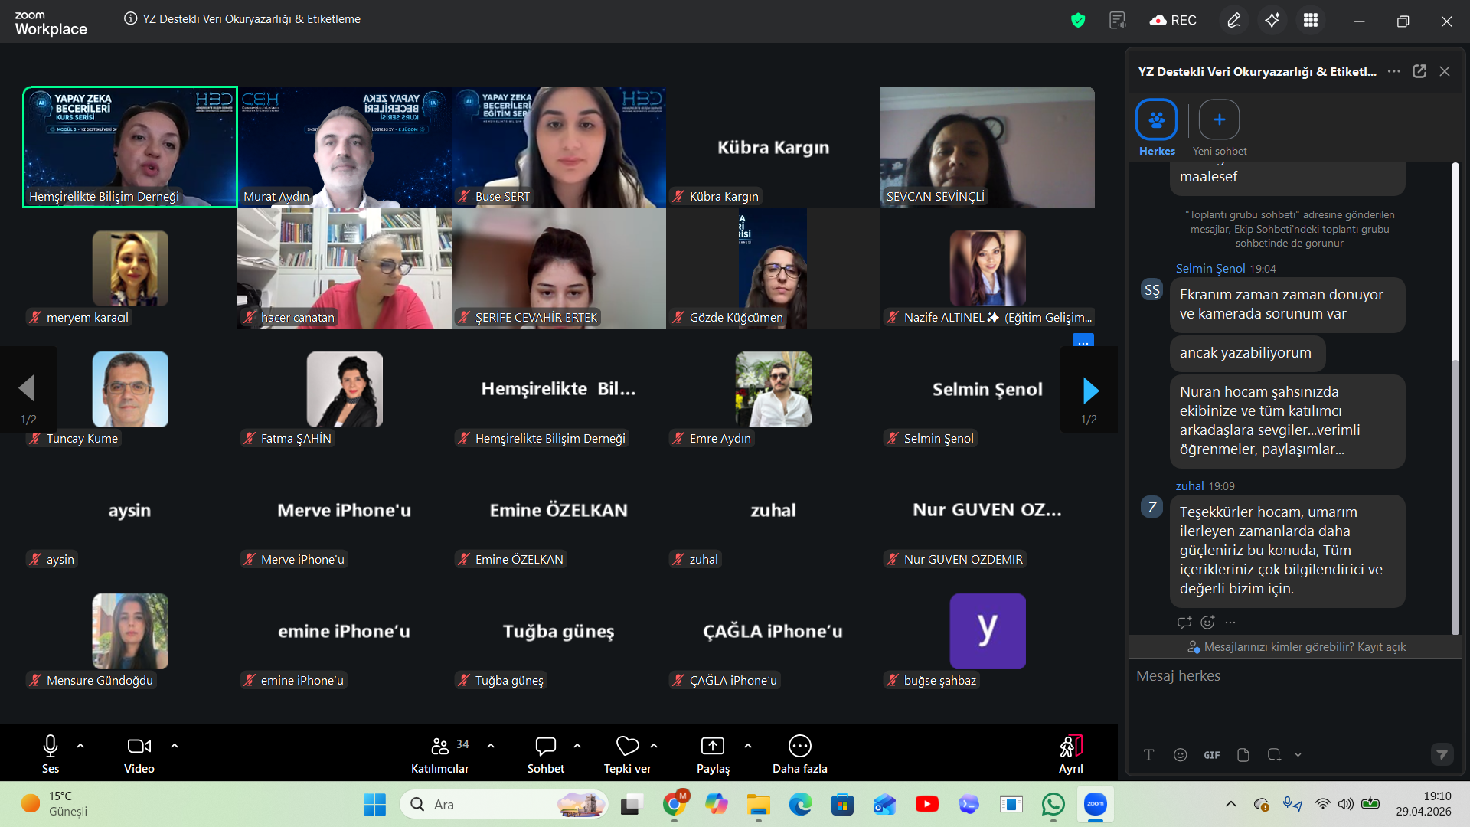Expand video options arrow next to Video
Screen dimensions: 1470x827
coord(175,746)
